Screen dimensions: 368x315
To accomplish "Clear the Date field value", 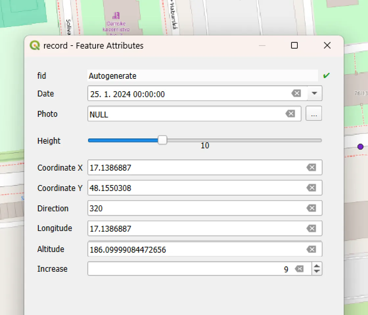I will point(296,94).
